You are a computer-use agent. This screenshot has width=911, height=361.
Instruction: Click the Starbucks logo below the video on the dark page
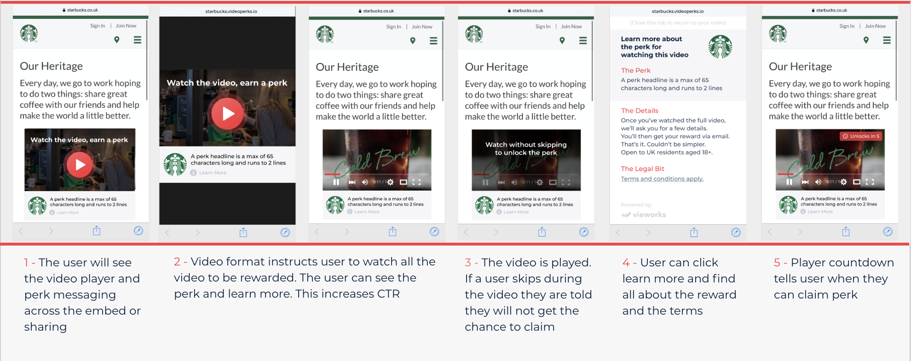(175, 164)
